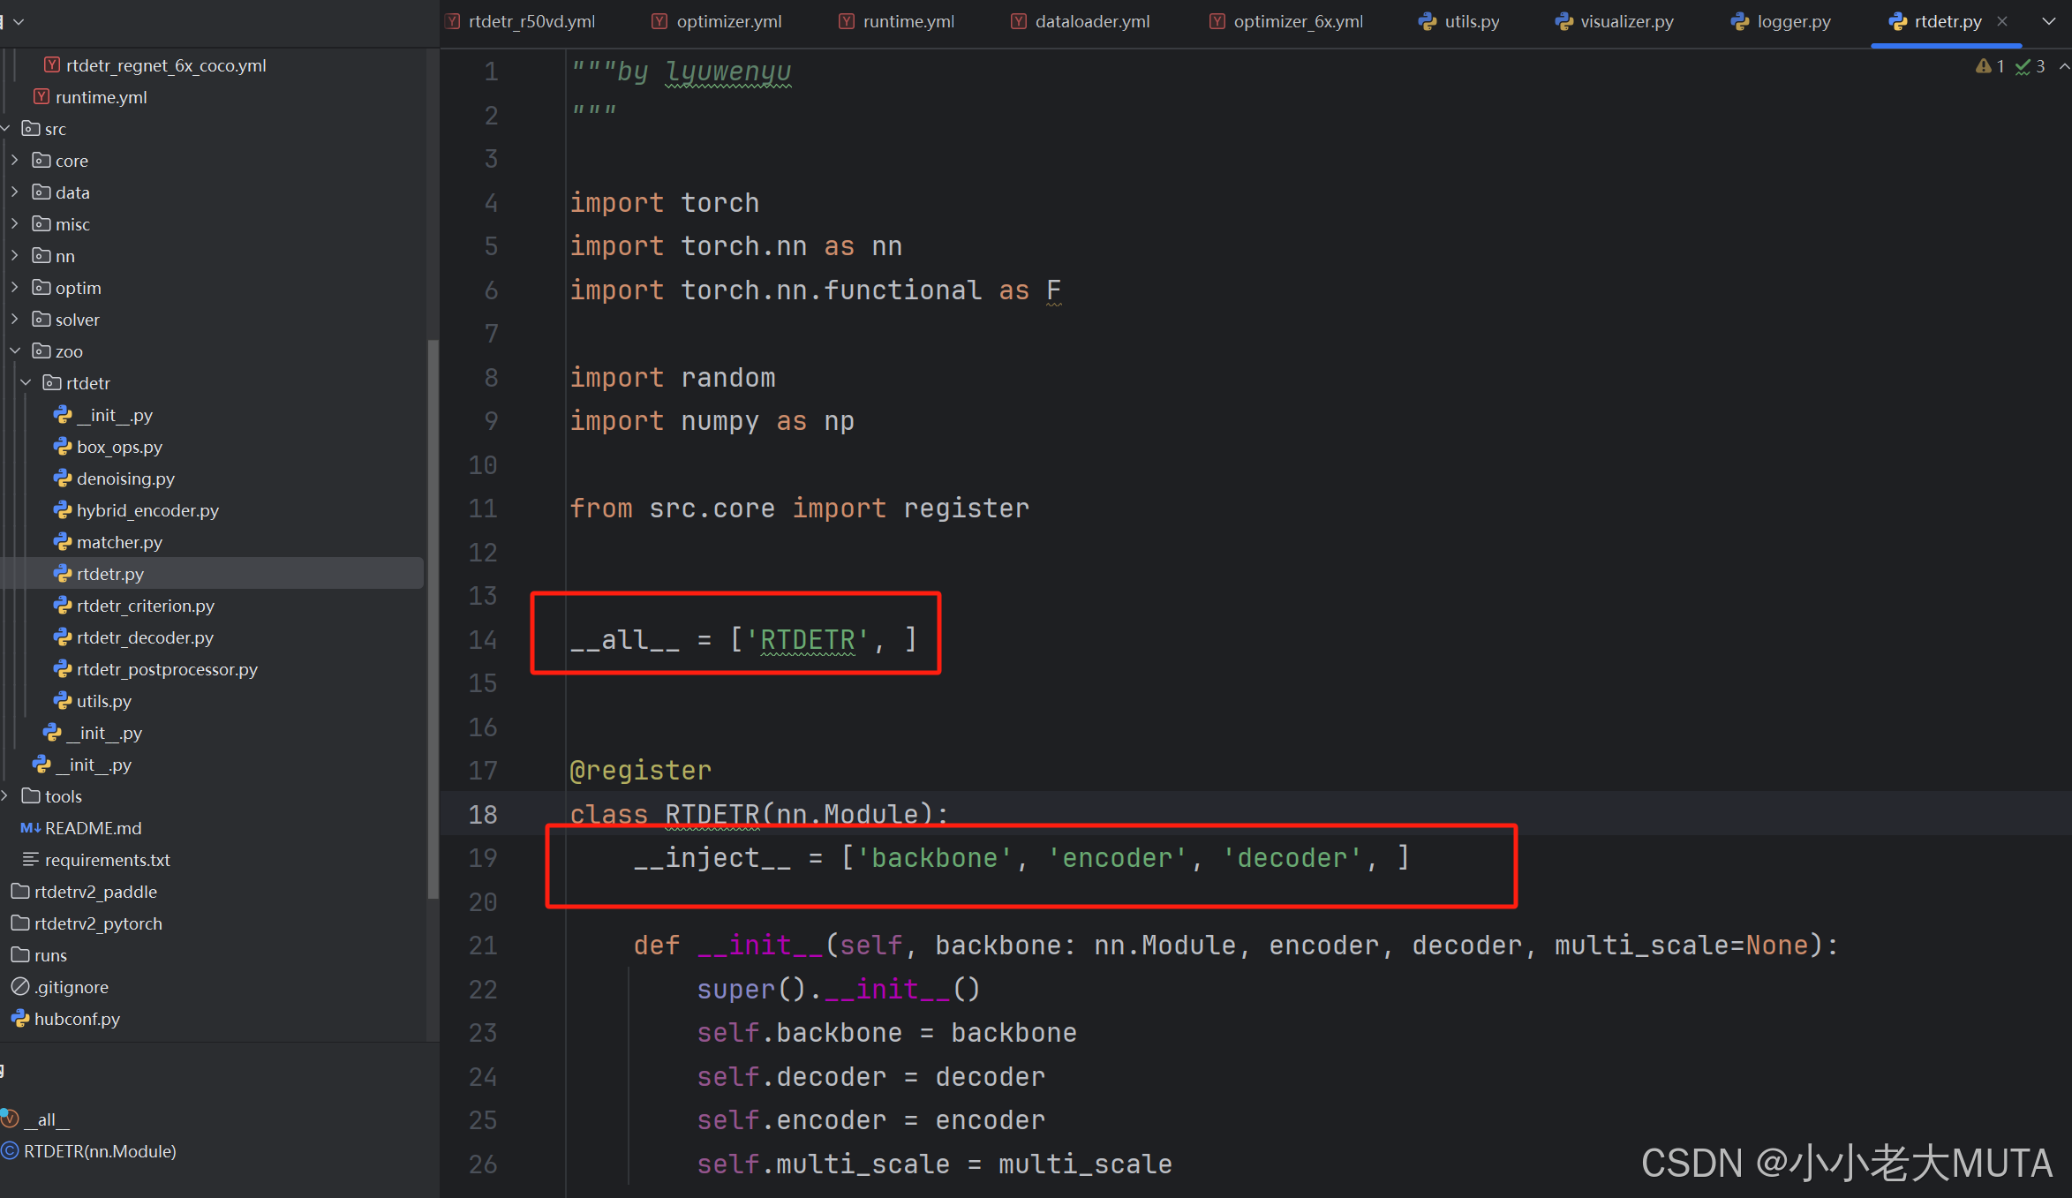Click the Python icon of hubconf.py
2072x1198 pixels.
[x=19, y=1019]
